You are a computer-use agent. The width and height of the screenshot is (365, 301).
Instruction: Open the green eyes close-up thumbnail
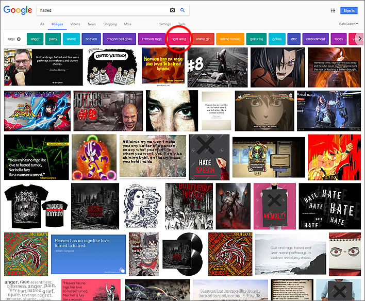[x=172, y=111]
